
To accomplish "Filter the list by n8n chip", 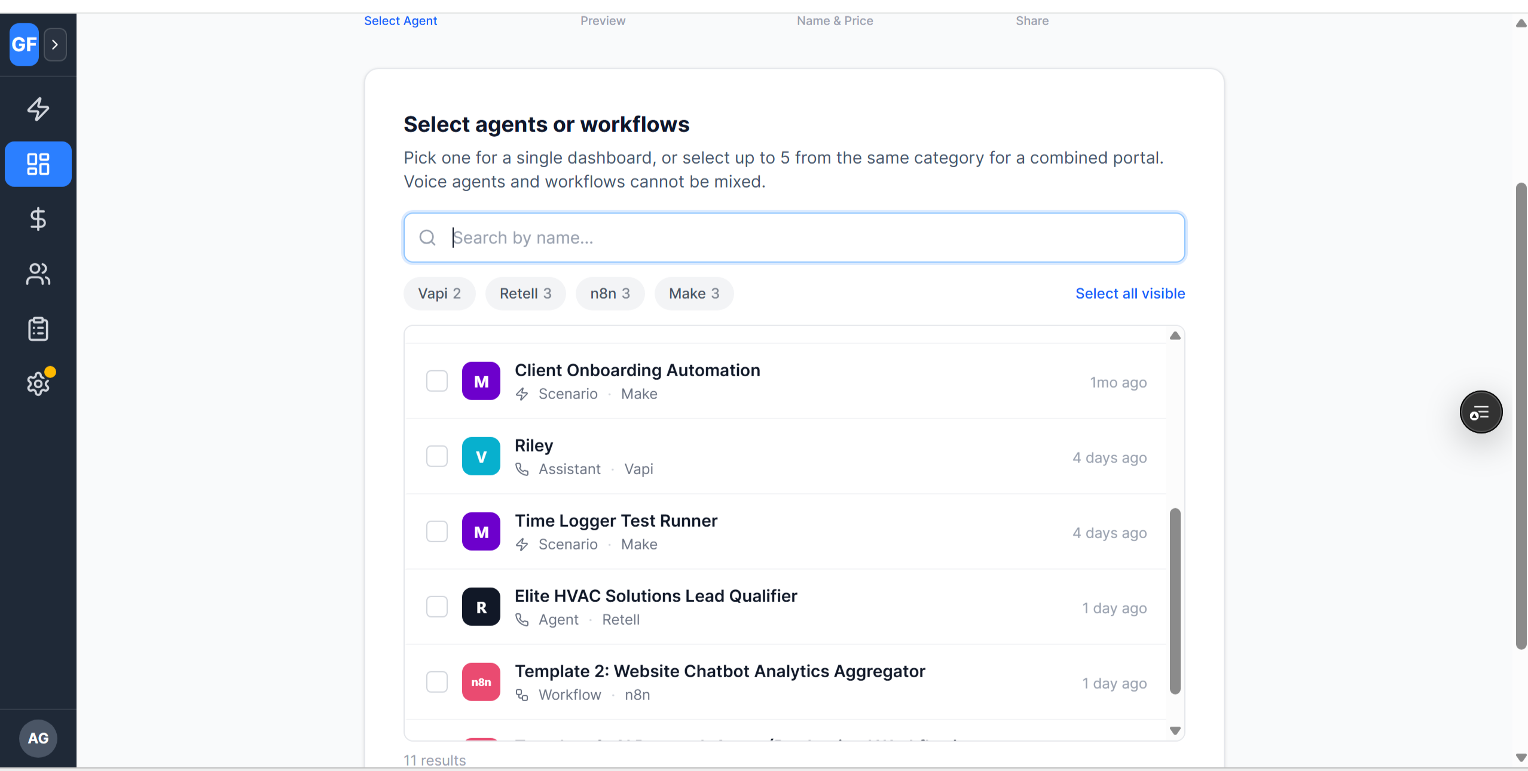I will (610, 293).
